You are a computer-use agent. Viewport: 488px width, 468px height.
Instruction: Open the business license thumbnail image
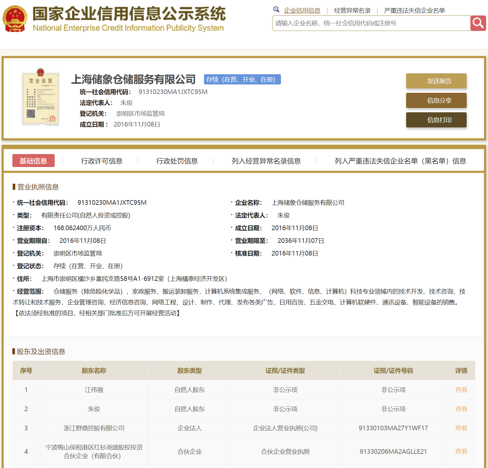point(40,97)
